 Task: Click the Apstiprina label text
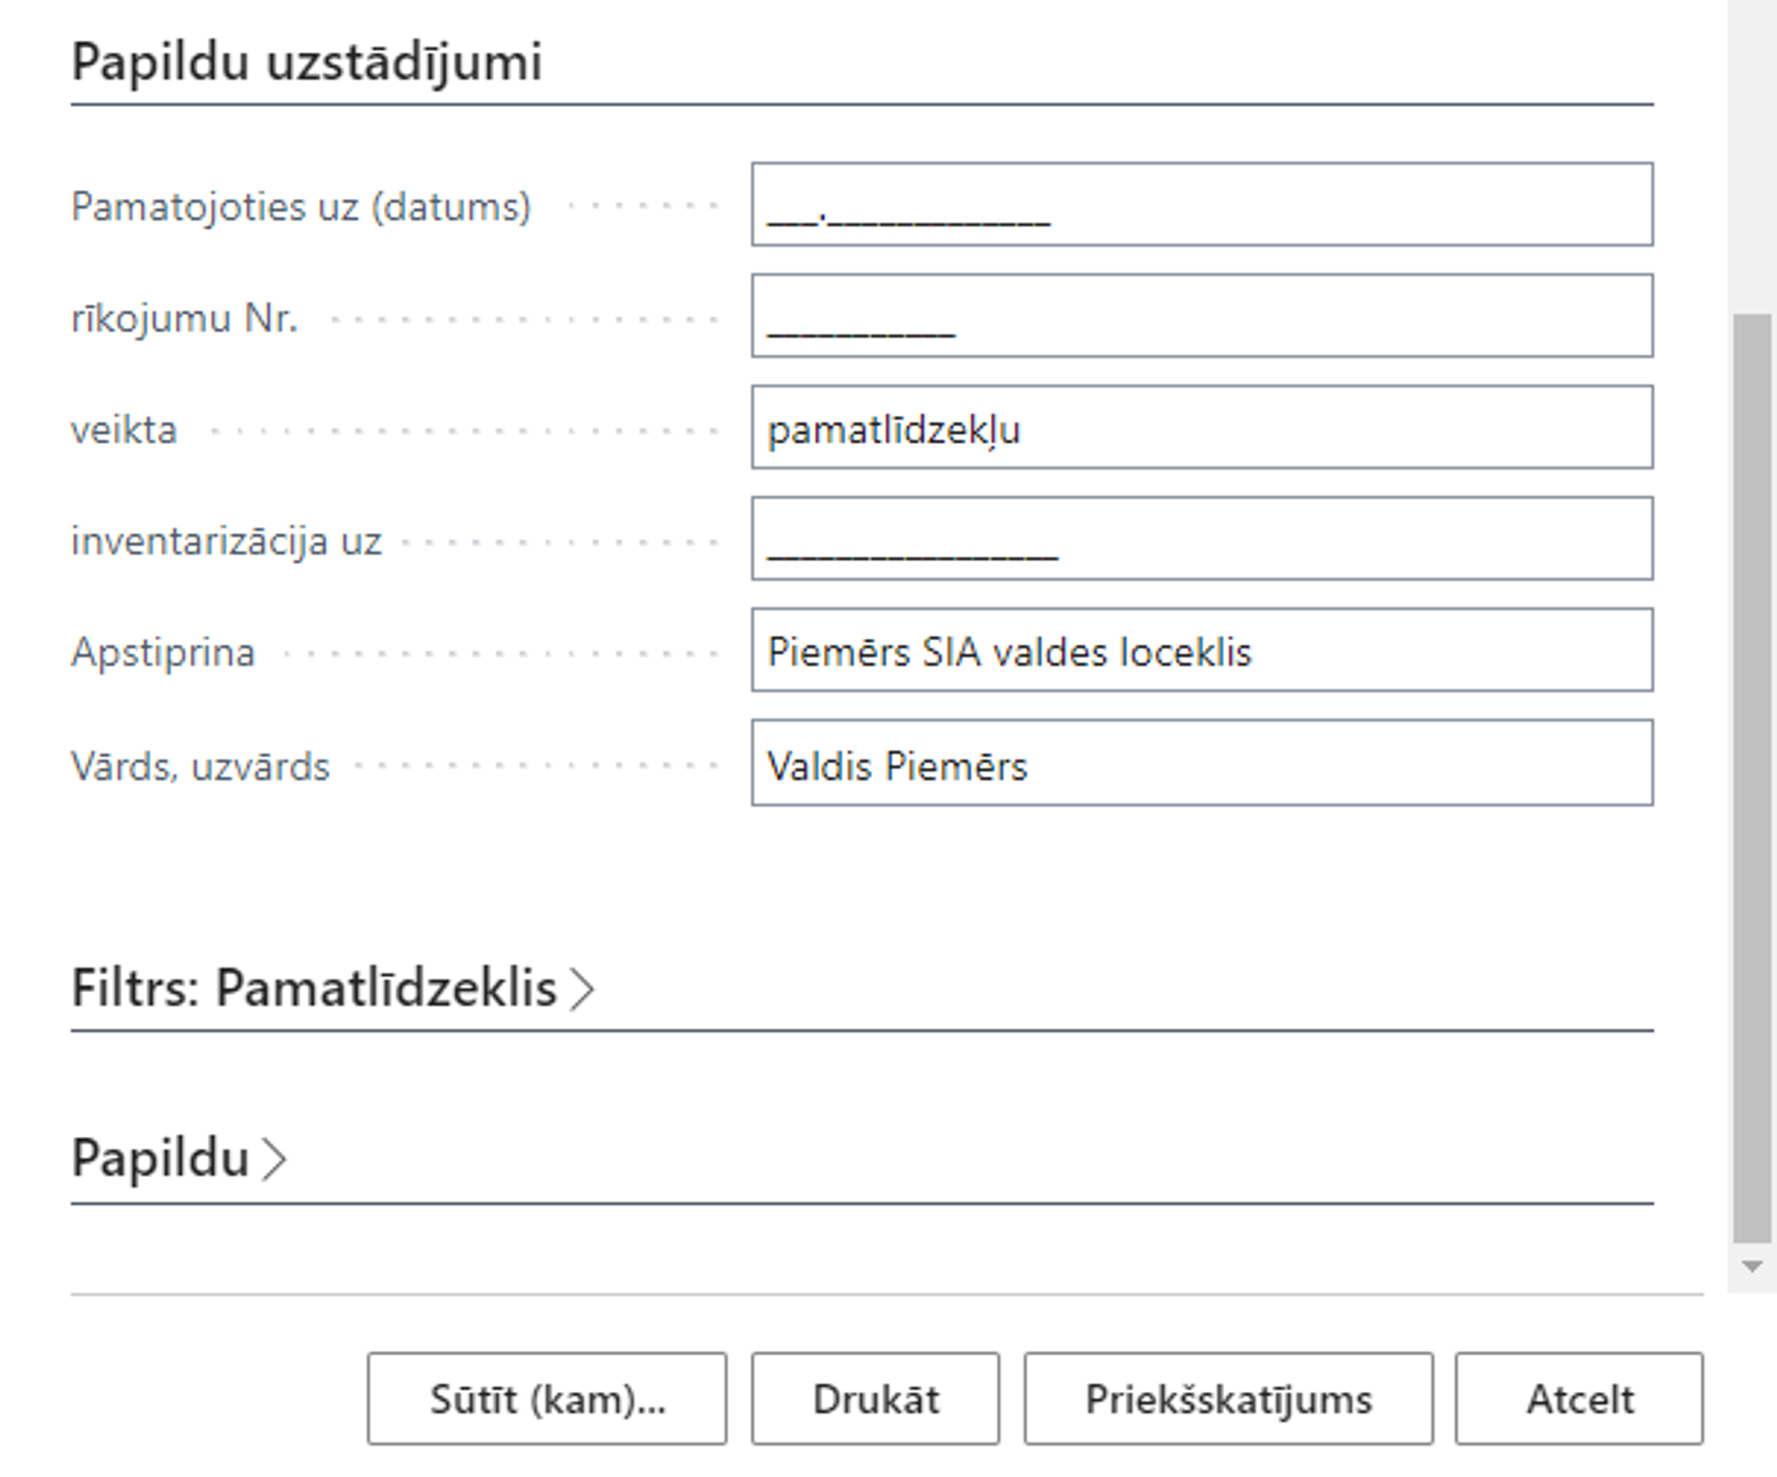pos(163,653)
